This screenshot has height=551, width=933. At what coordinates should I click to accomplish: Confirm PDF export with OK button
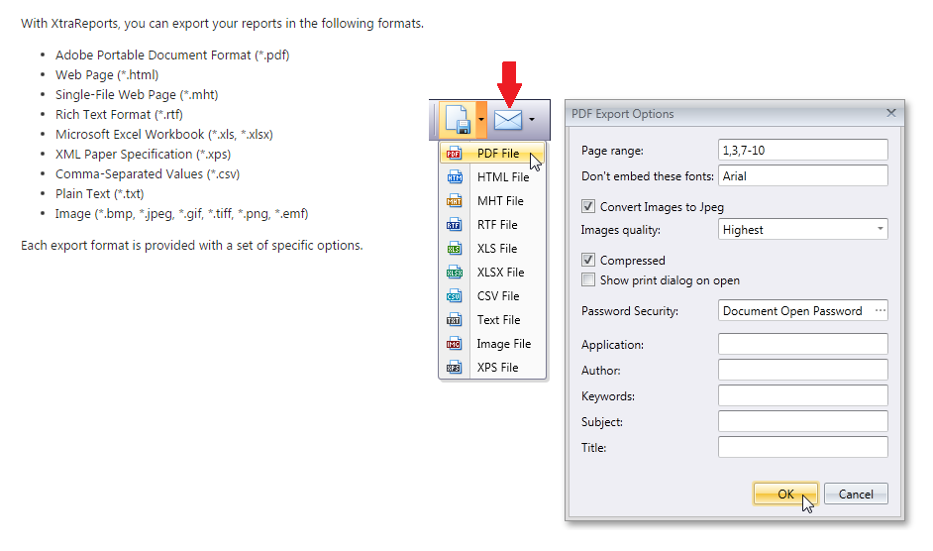[x=785, y=494]
